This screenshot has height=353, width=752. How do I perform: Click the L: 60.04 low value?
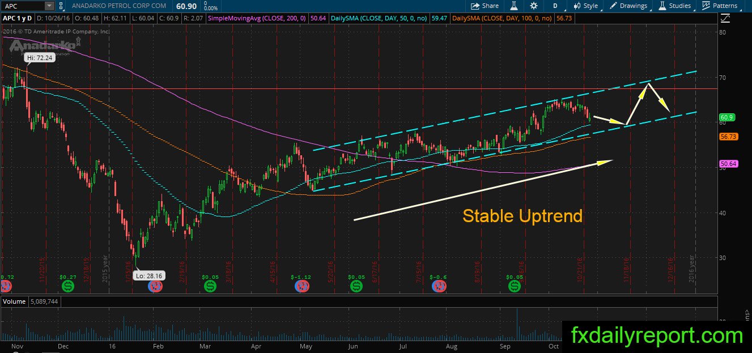[142, 19]
